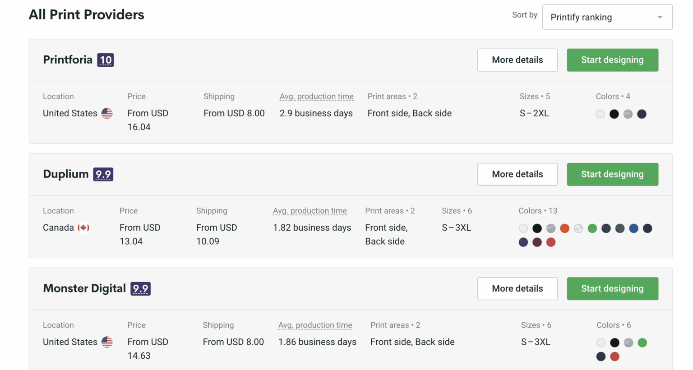Click the Sizes • 5 label

point(535,96)
